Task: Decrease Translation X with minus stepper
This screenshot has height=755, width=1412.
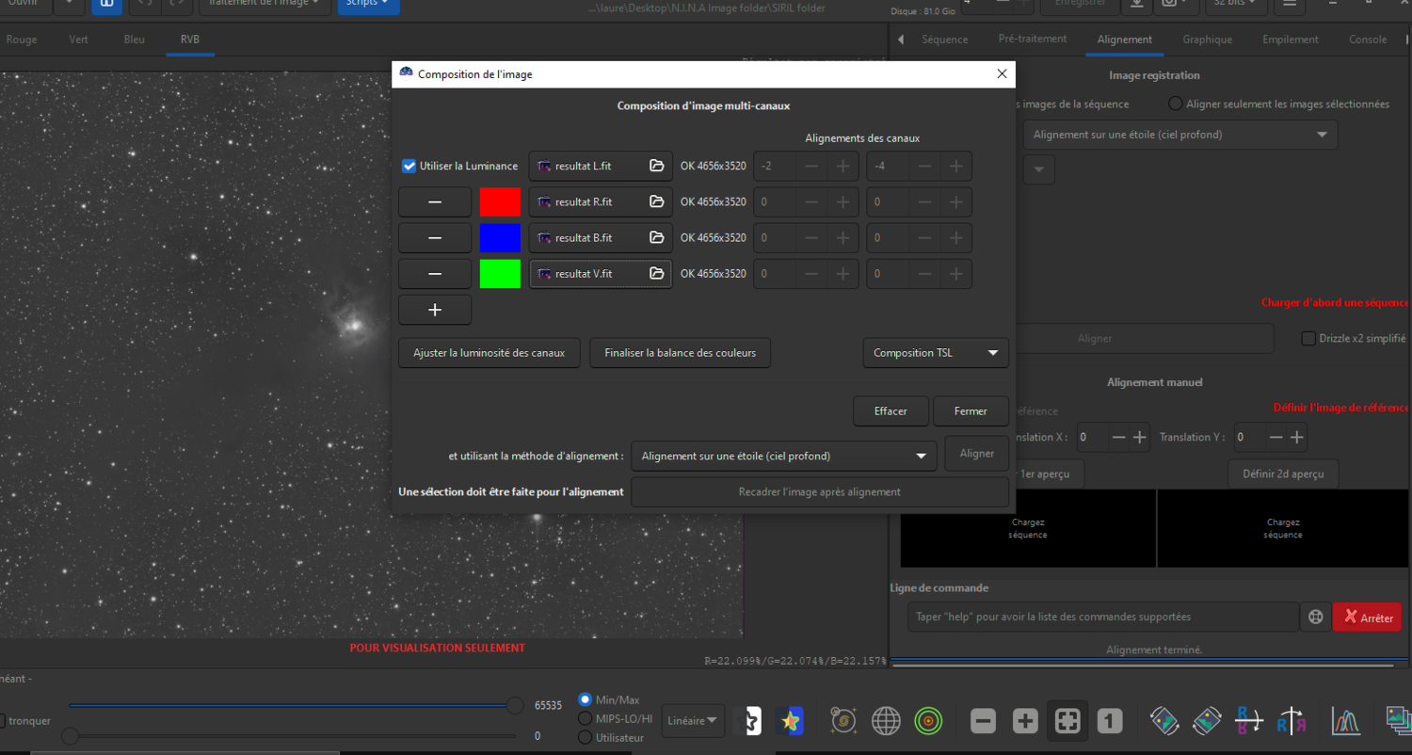Action: pyautogui.click(x=1118, y=438)
